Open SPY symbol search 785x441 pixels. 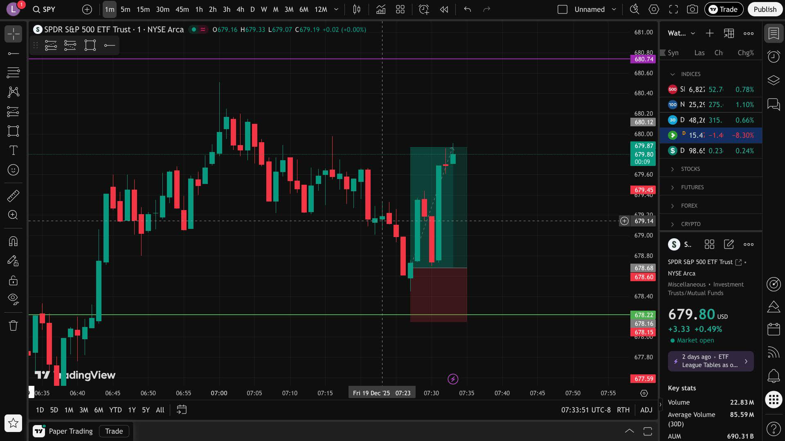[x=44, y=9]
